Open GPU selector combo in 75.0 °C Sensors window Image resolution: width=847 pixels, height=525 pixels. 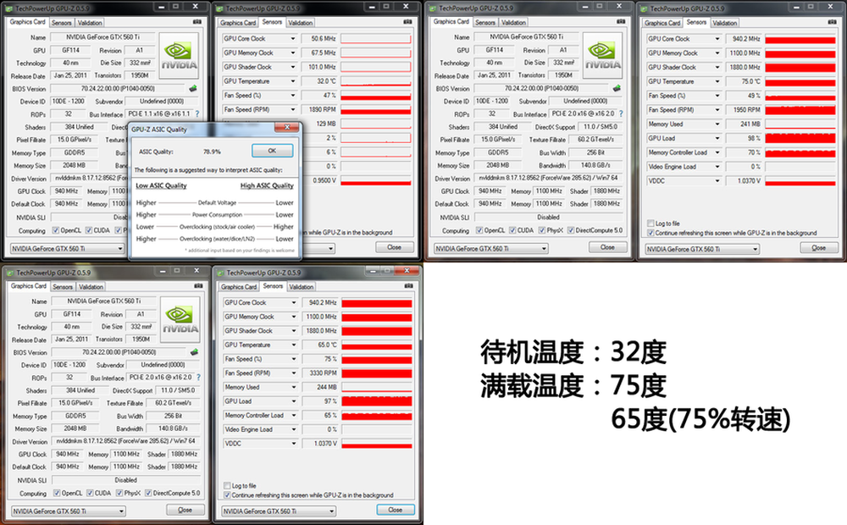[702, 249]
